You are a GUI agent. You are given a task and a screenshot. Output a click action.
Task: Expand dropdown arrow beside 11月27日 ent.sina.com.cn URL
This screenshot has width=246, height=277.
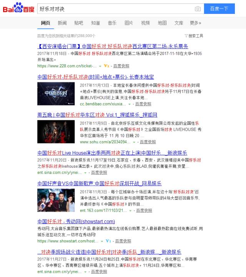click(85, 272)
